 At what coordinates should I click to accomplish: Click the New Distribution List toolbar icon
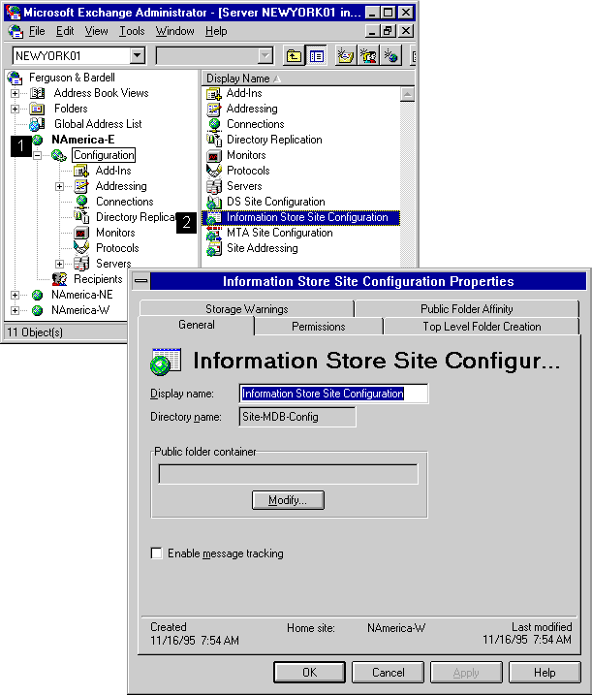coord(368,56)
